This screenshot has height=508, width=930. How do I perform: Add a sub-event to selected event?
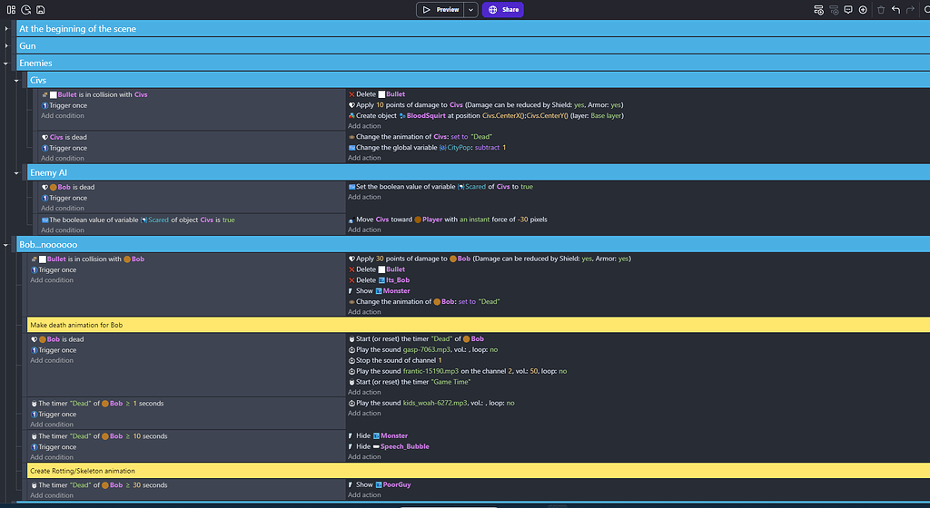tap(834, 9)
